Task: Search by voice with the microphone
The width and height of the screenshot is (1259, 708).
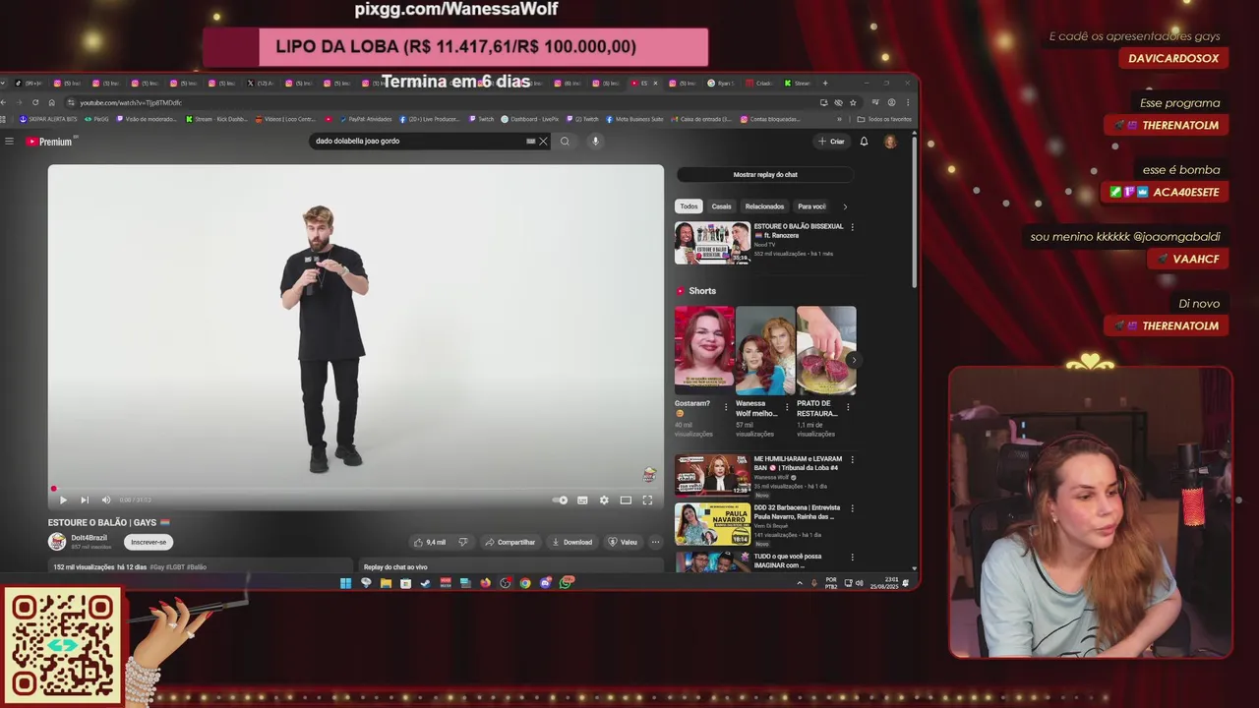Action: coord(595,141)
